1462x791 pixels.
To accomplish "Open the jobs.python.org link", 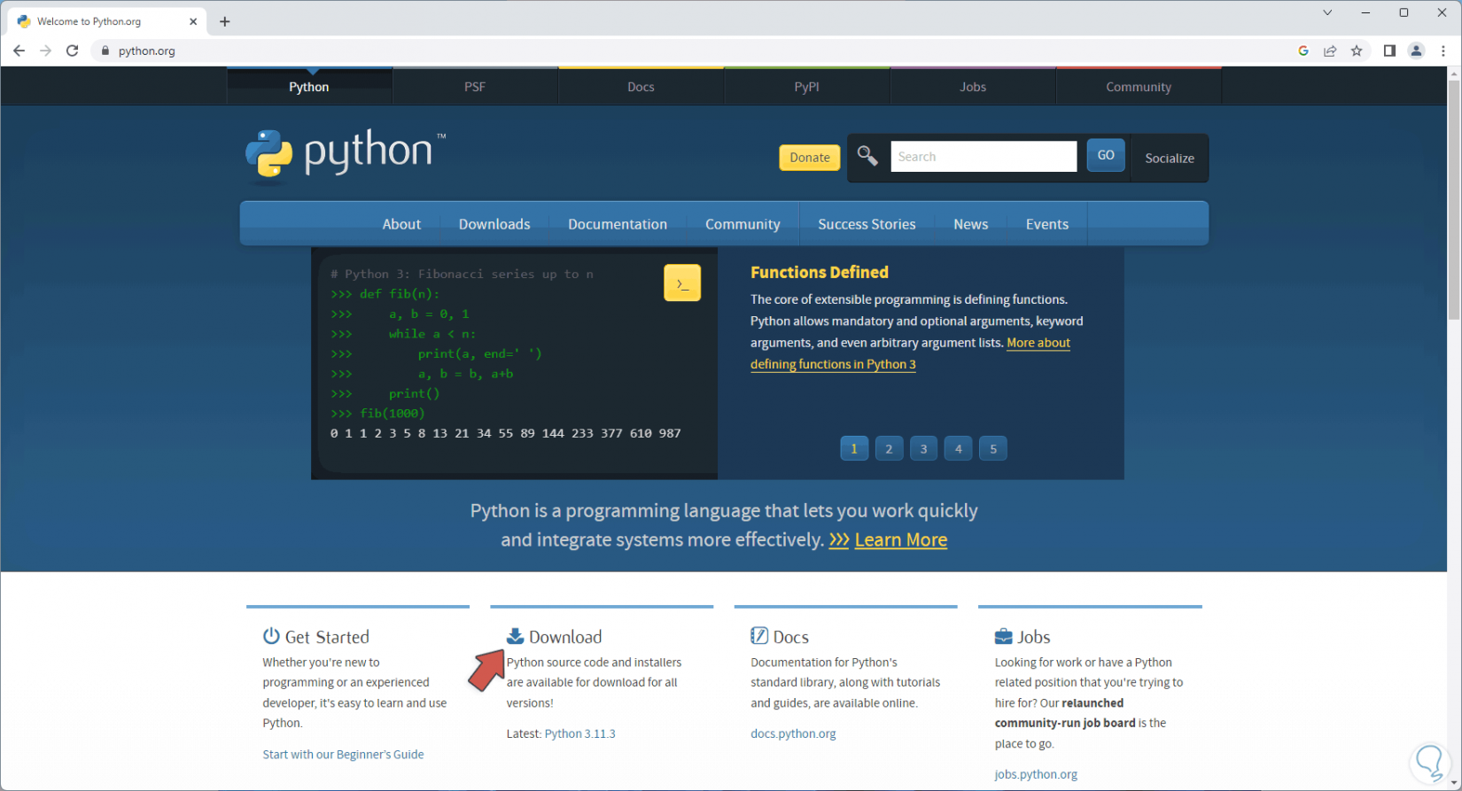I will click(1036, 774).
